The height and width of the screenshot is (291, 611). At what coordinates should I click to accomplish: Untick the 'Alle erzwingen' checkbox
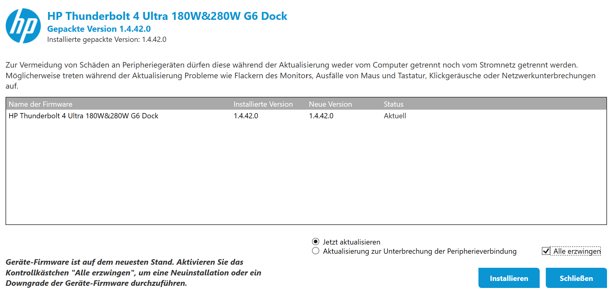click(546, 251)
